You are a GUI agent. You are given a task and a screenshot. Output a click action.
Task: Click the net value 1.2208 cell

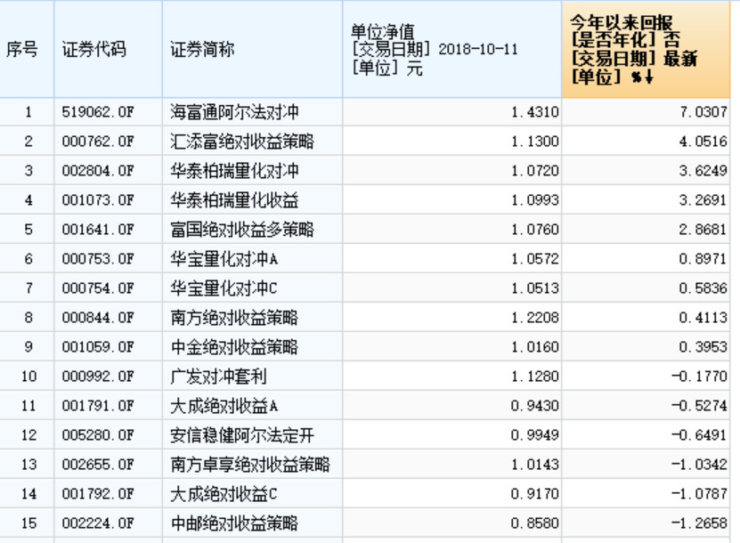(535, 318)
